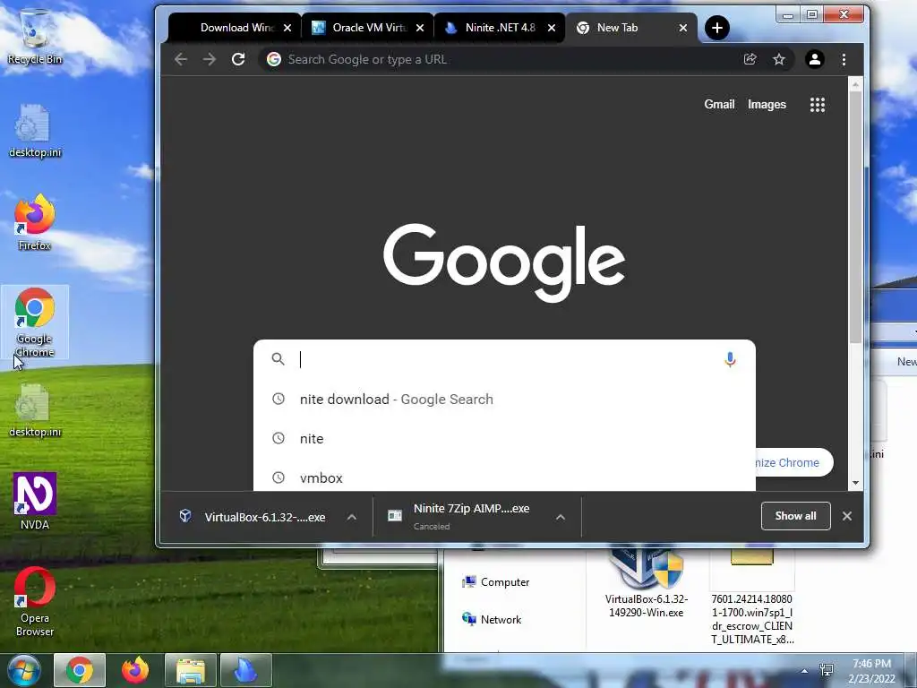This screenshot has height=688, width=917.
Task: Open a new tab with the plus button
Action: click(x=717, y=28)
